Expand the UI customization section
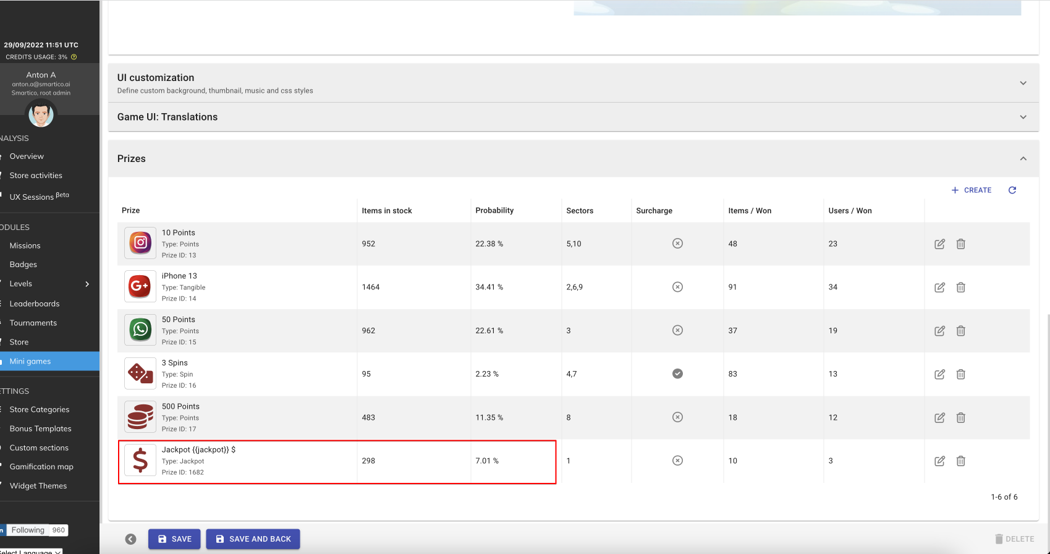Screen dimensions: 1050x554 tap(1023, 83)
